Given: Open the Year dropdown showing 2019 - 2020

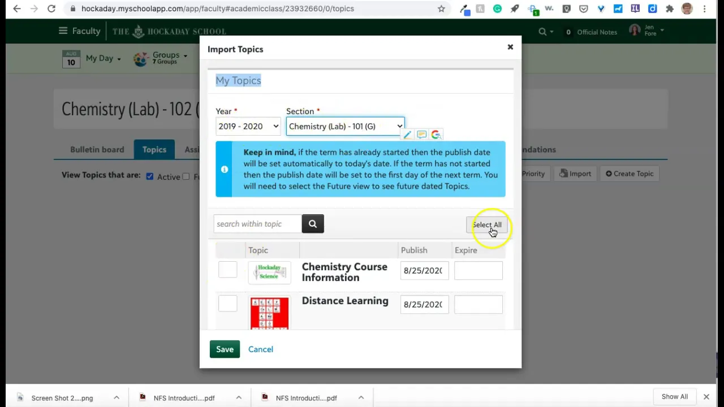Looking at the screenshot, I should 248,126.
